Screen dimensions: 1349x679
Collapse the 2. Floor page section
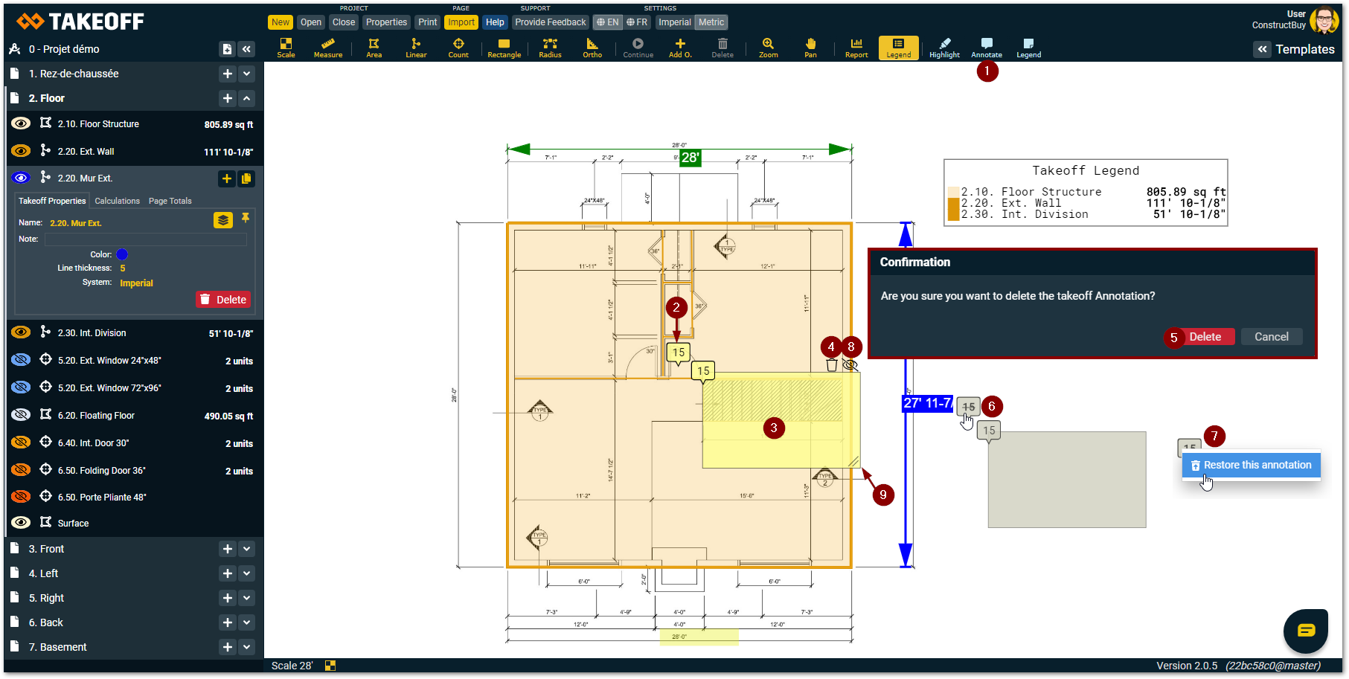pyautogui.click(x=247, y=98)
